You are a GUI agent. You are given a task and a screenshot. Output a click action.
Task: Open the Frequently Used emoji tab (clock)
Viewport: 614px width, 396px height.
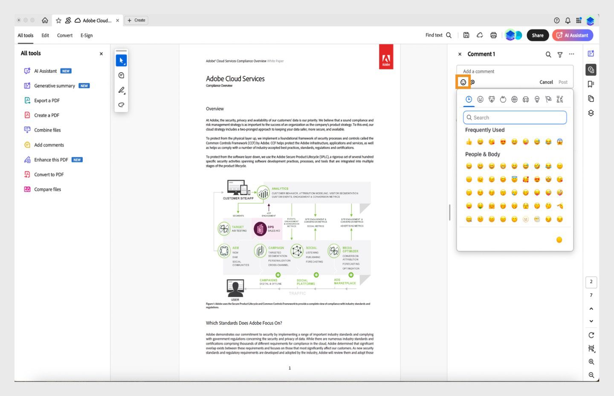469,99
